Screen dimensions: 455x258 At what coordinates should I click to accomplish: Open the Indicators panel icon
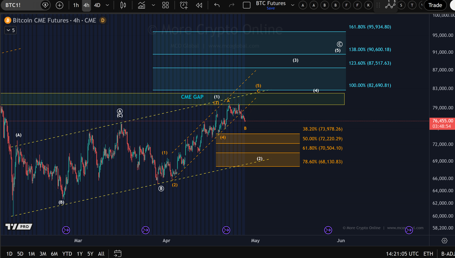[x=141, y=5]
